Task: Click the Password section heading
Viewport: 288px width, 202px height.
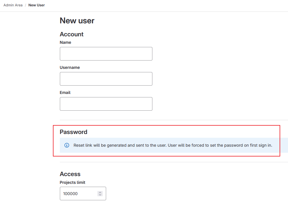Action: pos(73,132)
